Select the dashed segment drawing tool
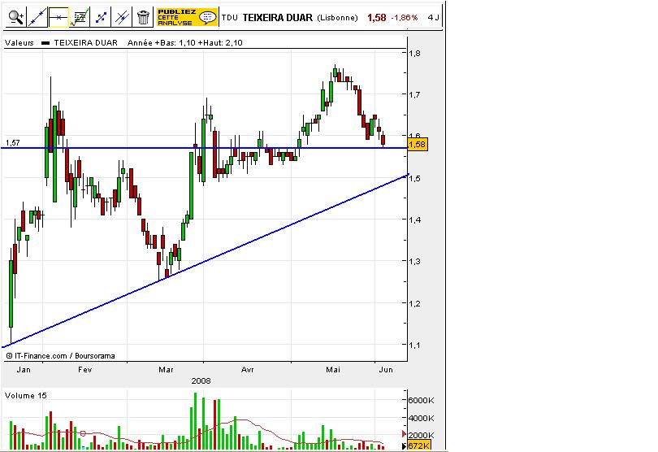This screenshot has width=658, height=452. pos(101,17)
